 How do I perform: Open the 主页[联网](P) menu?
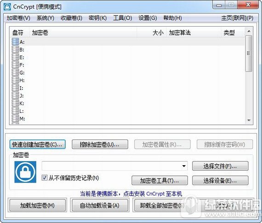point(237,18)
